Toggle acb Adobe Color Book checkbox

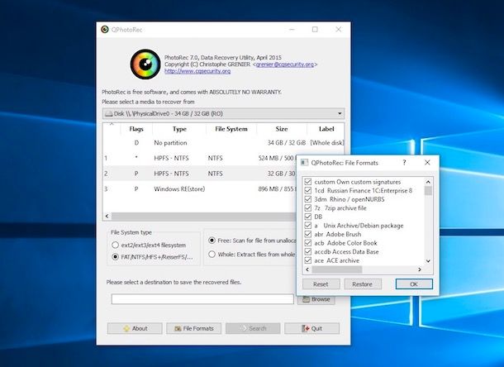[x=307, y=243]
